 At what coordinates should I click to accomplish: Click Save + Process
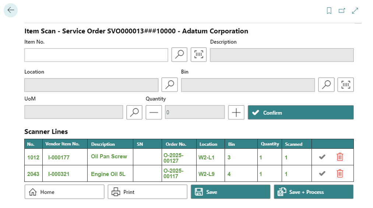tap(313, 192)
